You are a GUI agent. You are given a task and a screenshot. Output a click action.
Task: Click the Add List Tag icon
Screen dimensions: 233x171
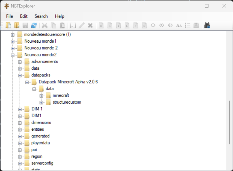click(187, 25)
